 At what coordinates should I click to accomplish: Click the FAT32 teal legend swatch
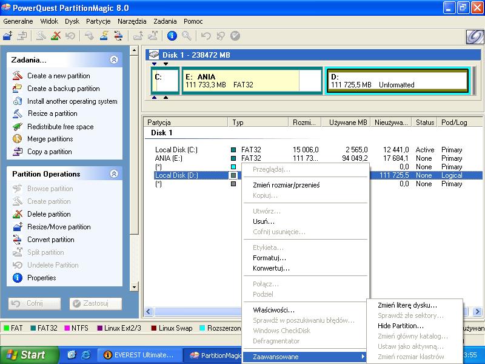coord(33,328)
